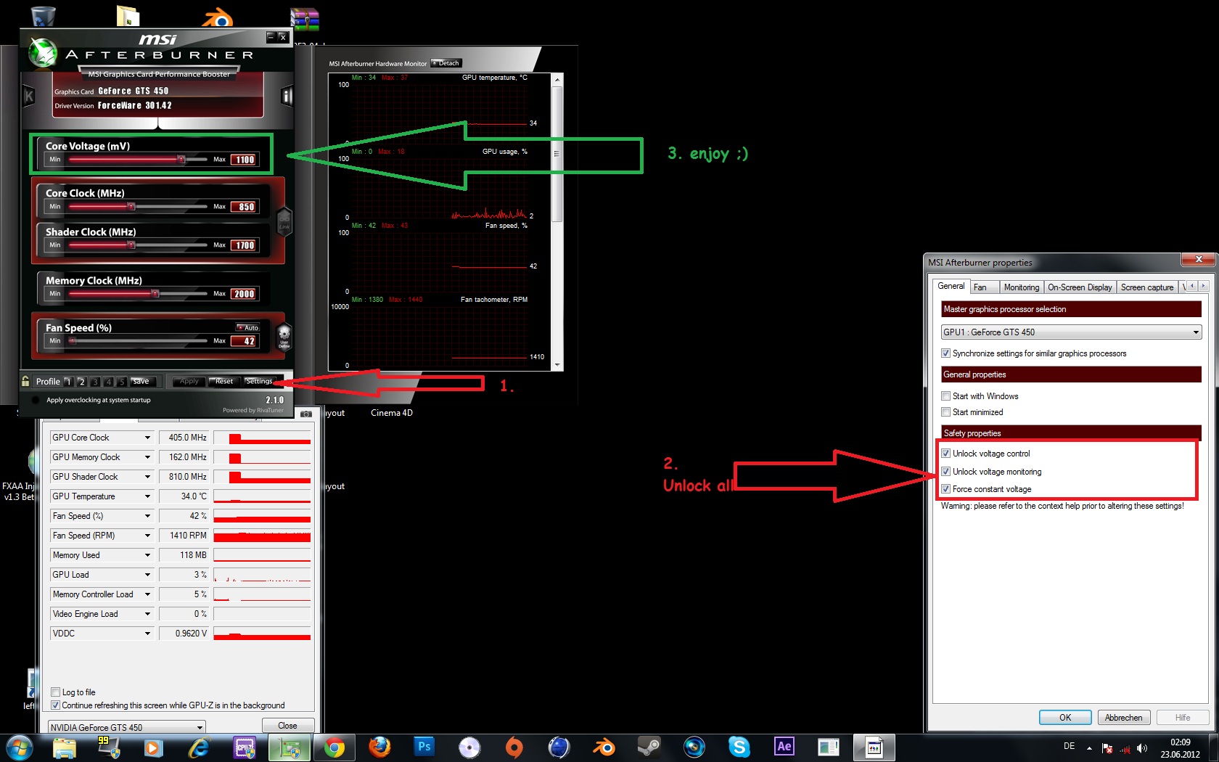This screenshot has width=1219, height=762.
Task: Open NVIDIA GeForce GTS 450 dropdown in GPU-Z
Action: click(x=127, y=727)
